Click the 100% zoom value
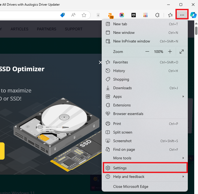This screenshot has height=194, width=198. click(159, 52)
